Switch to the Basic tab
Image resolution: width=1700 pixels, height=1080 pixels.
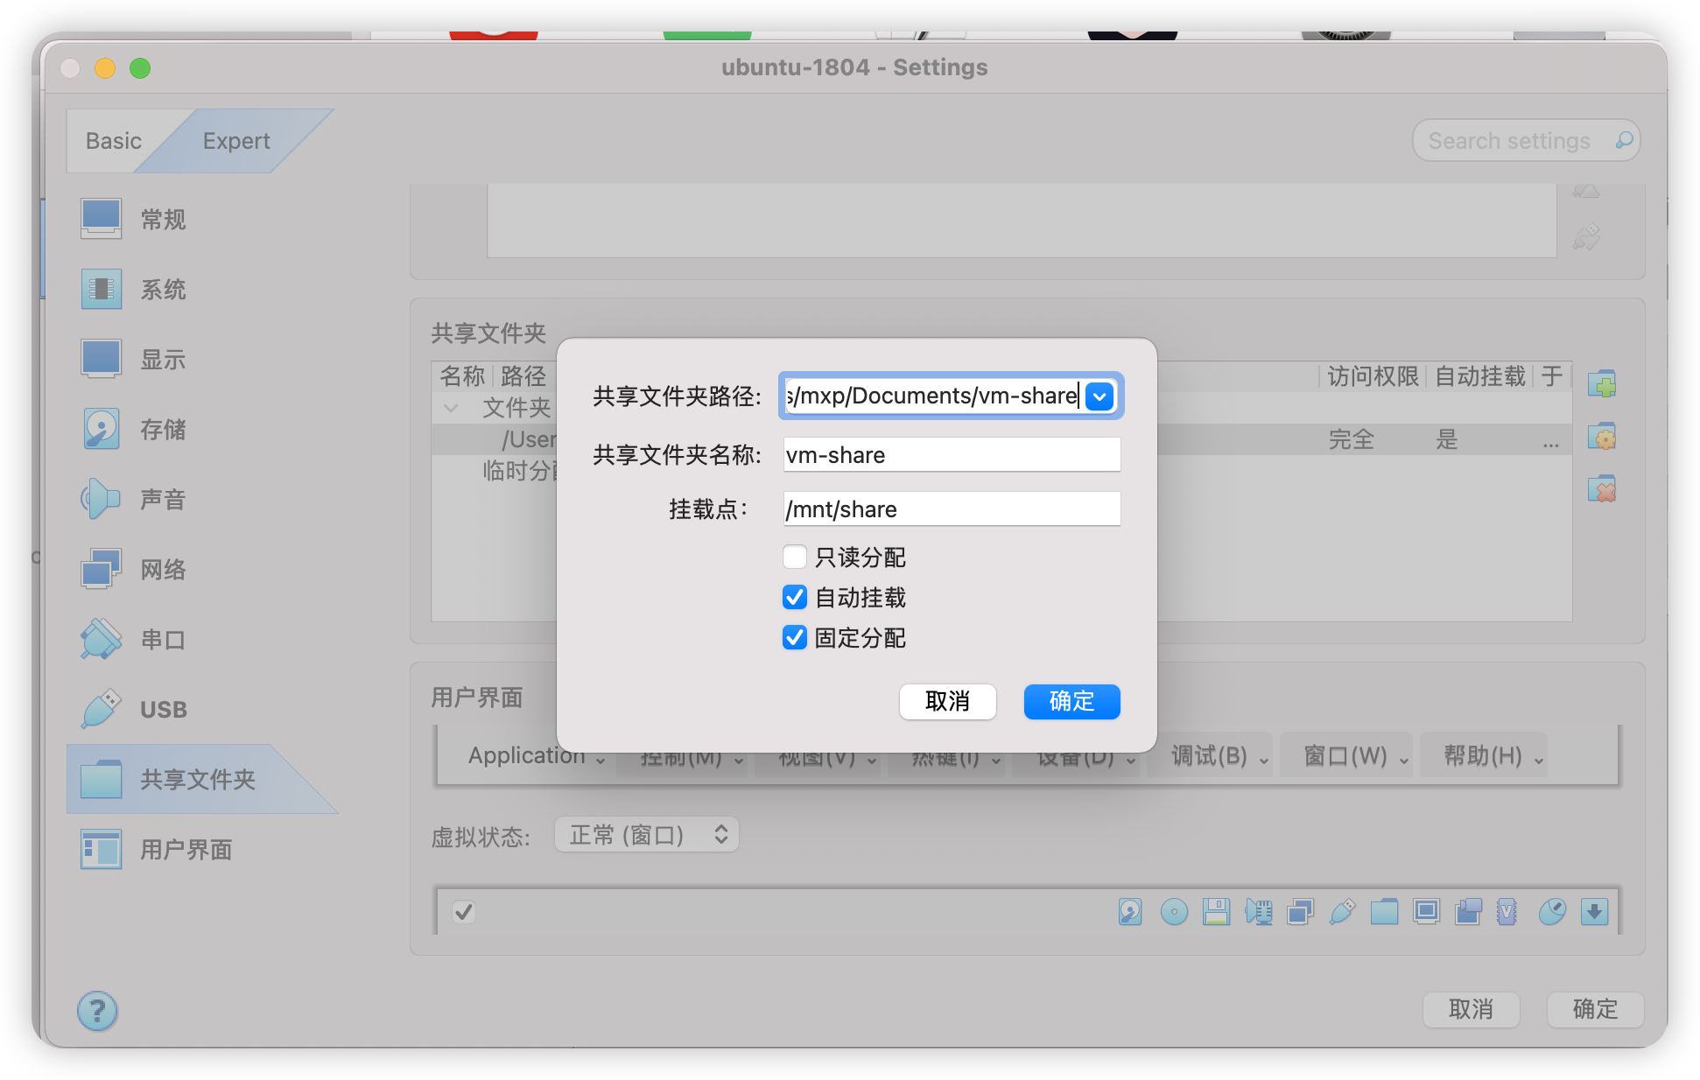113,141
